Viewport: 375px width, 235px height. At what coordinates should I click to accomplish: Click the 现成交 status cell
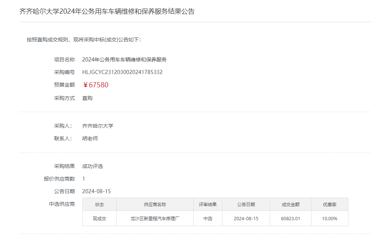(x=99, y=218)
